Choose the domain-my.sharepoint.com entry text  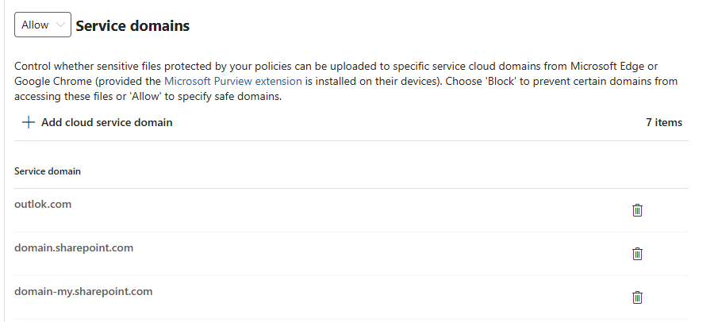pos(83,291)
